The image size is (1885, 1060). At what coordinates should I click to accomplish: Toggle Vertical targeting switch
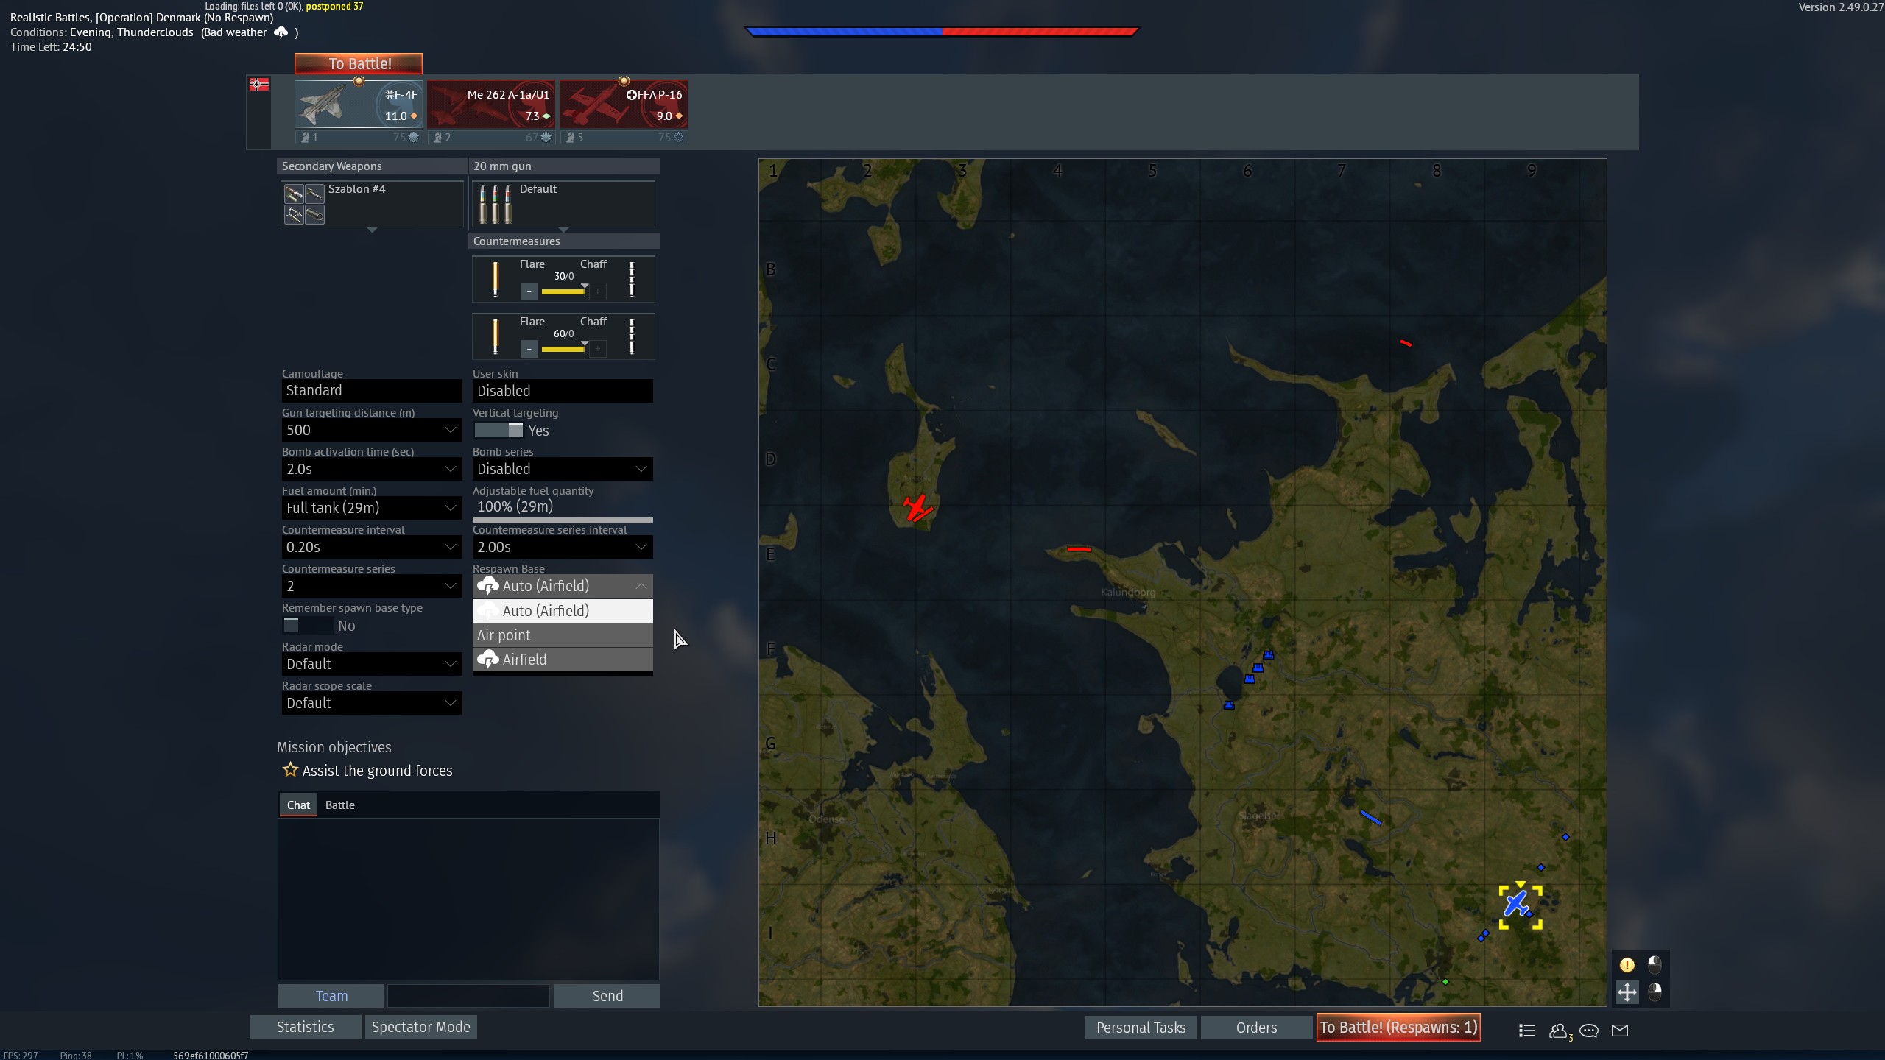coord(498,431)
